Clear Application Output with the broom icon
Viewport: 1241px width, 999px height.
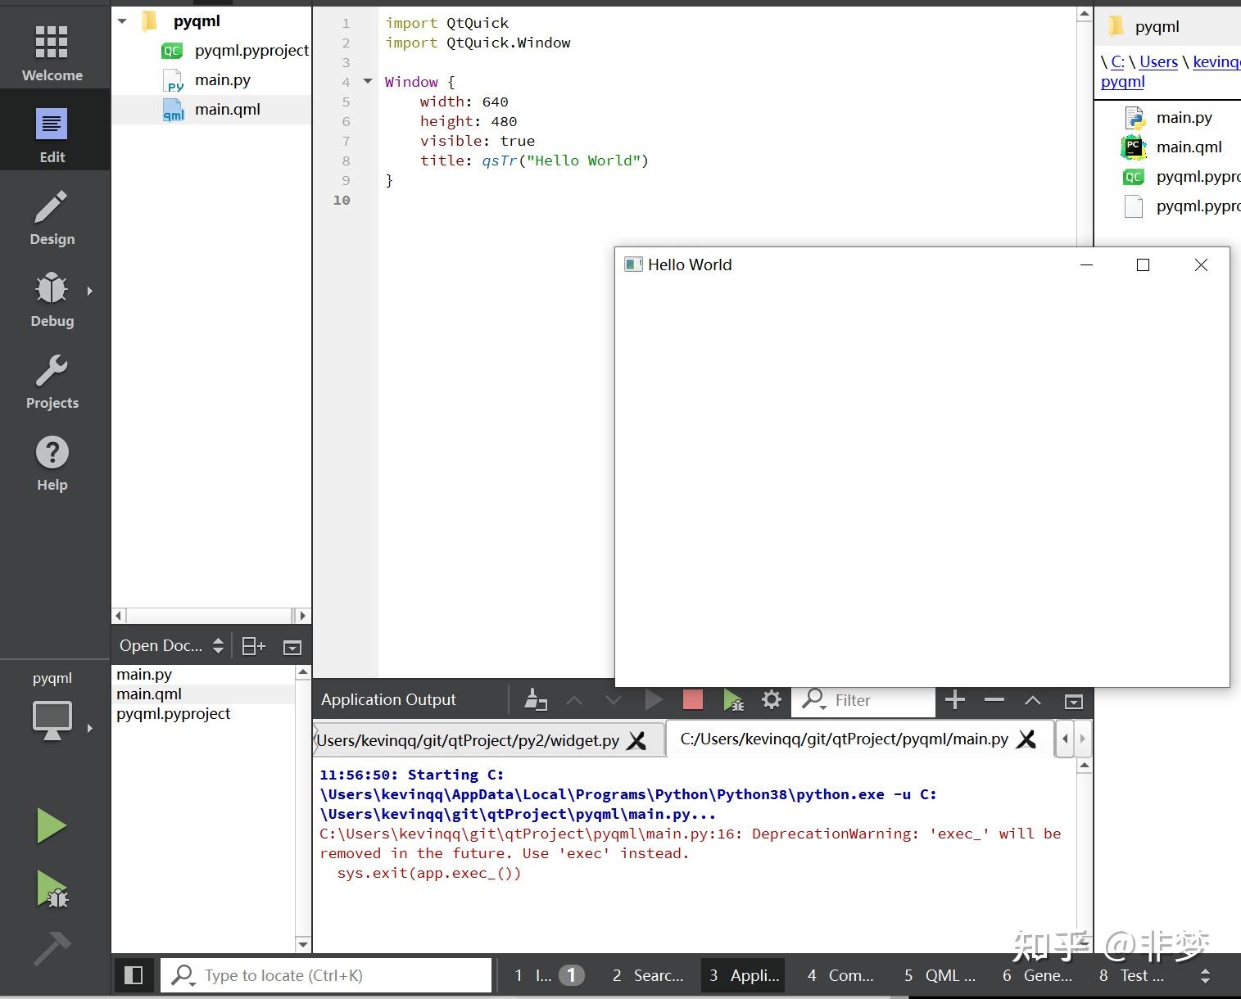(535, 700)
